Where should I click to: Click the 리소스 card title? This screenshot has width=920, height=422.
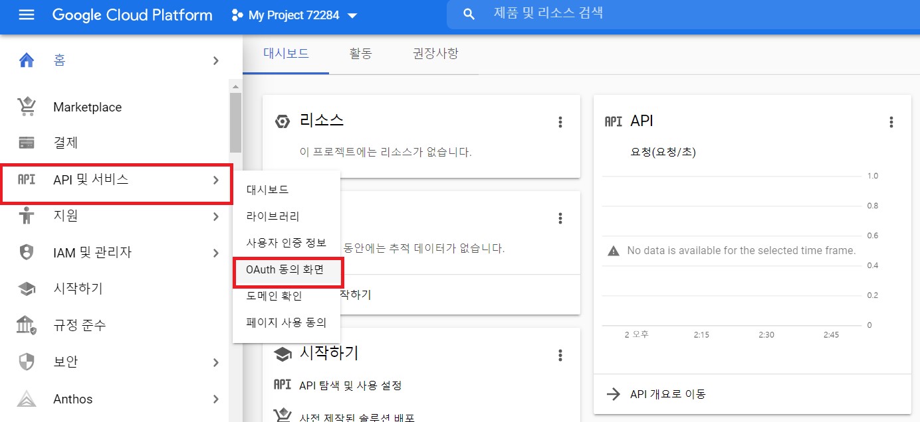(x=322, y=121)
